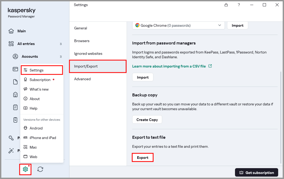Choose Android version menu entry
The image size is (284, 179).
[42, 128]
